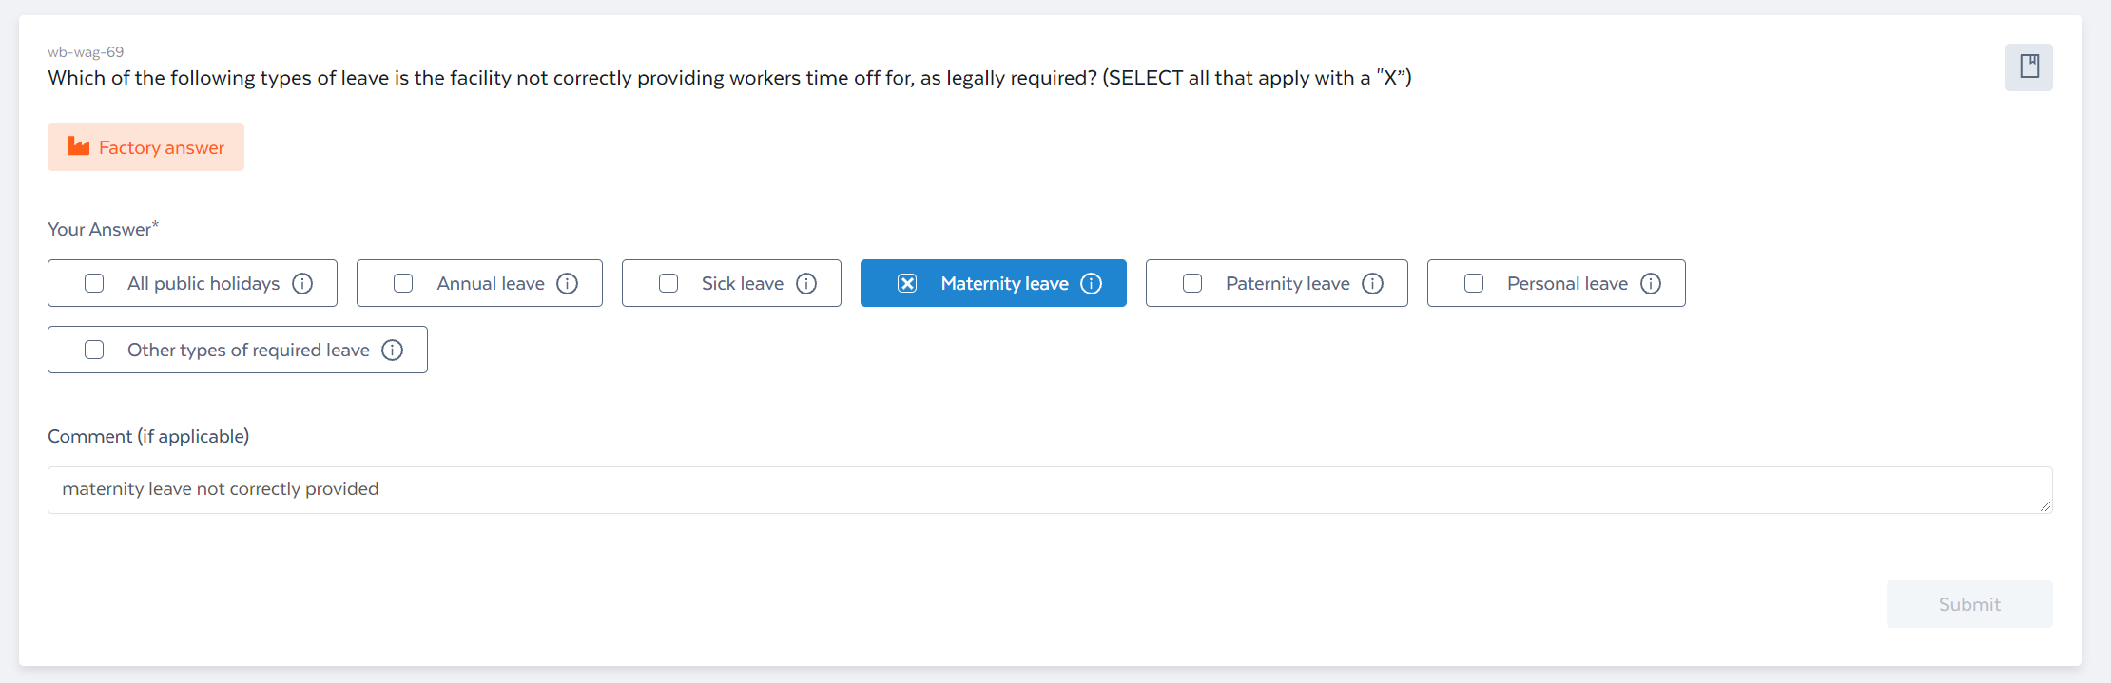
Task: Mark the Personal leave checkbox
Action: click(1474, 283)
